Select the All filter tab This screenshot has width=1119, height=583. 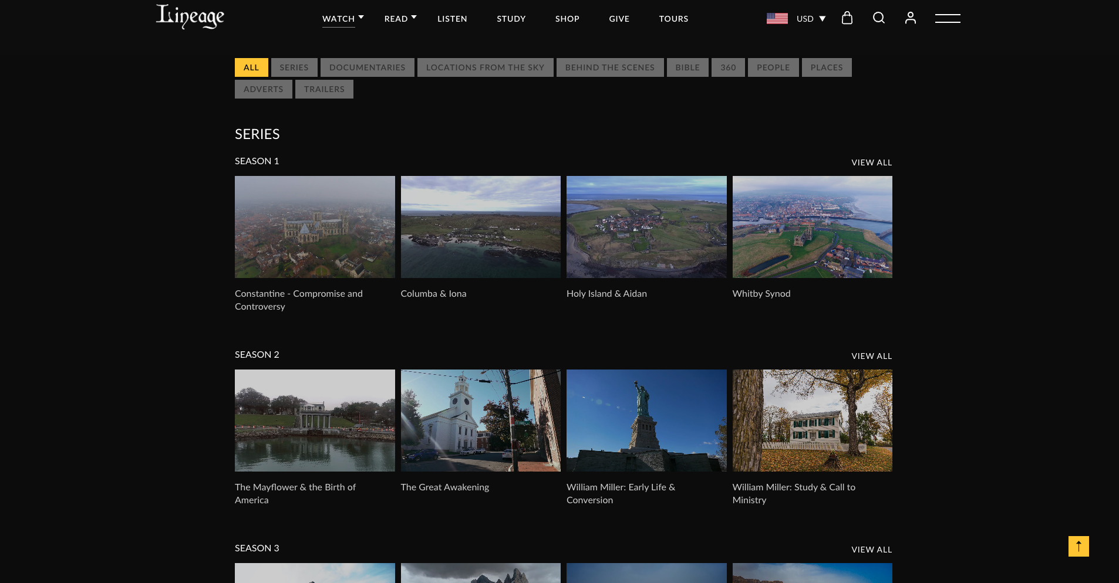pyautogui.click(x=251, y=67)
